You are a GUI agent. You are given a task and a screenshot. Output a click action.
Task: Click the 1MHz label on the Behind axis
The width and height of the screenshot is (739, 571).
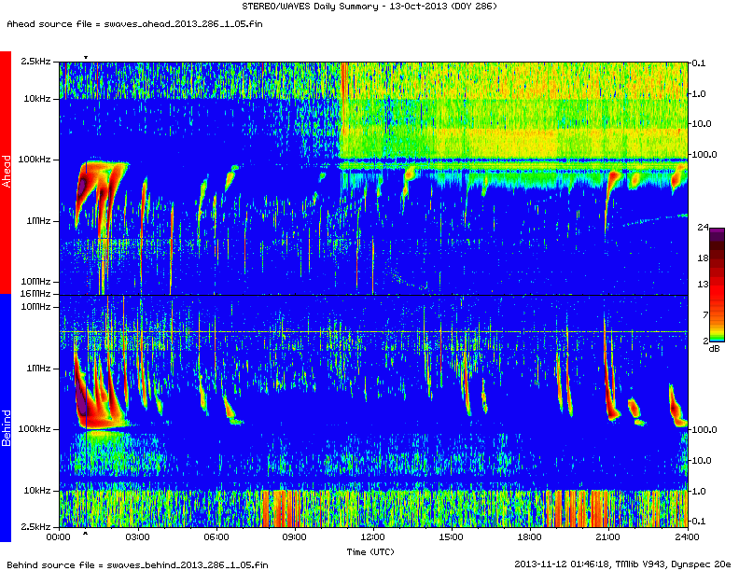[x=39, y=368]
